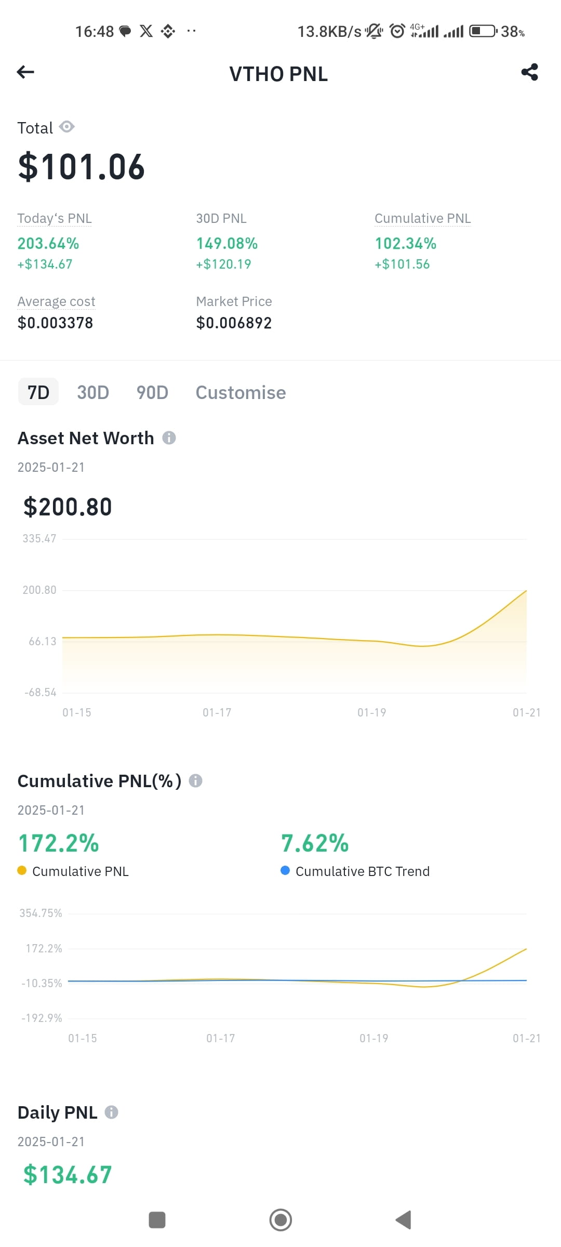Switch to the 90D time range tab

[x=152, y=392]
